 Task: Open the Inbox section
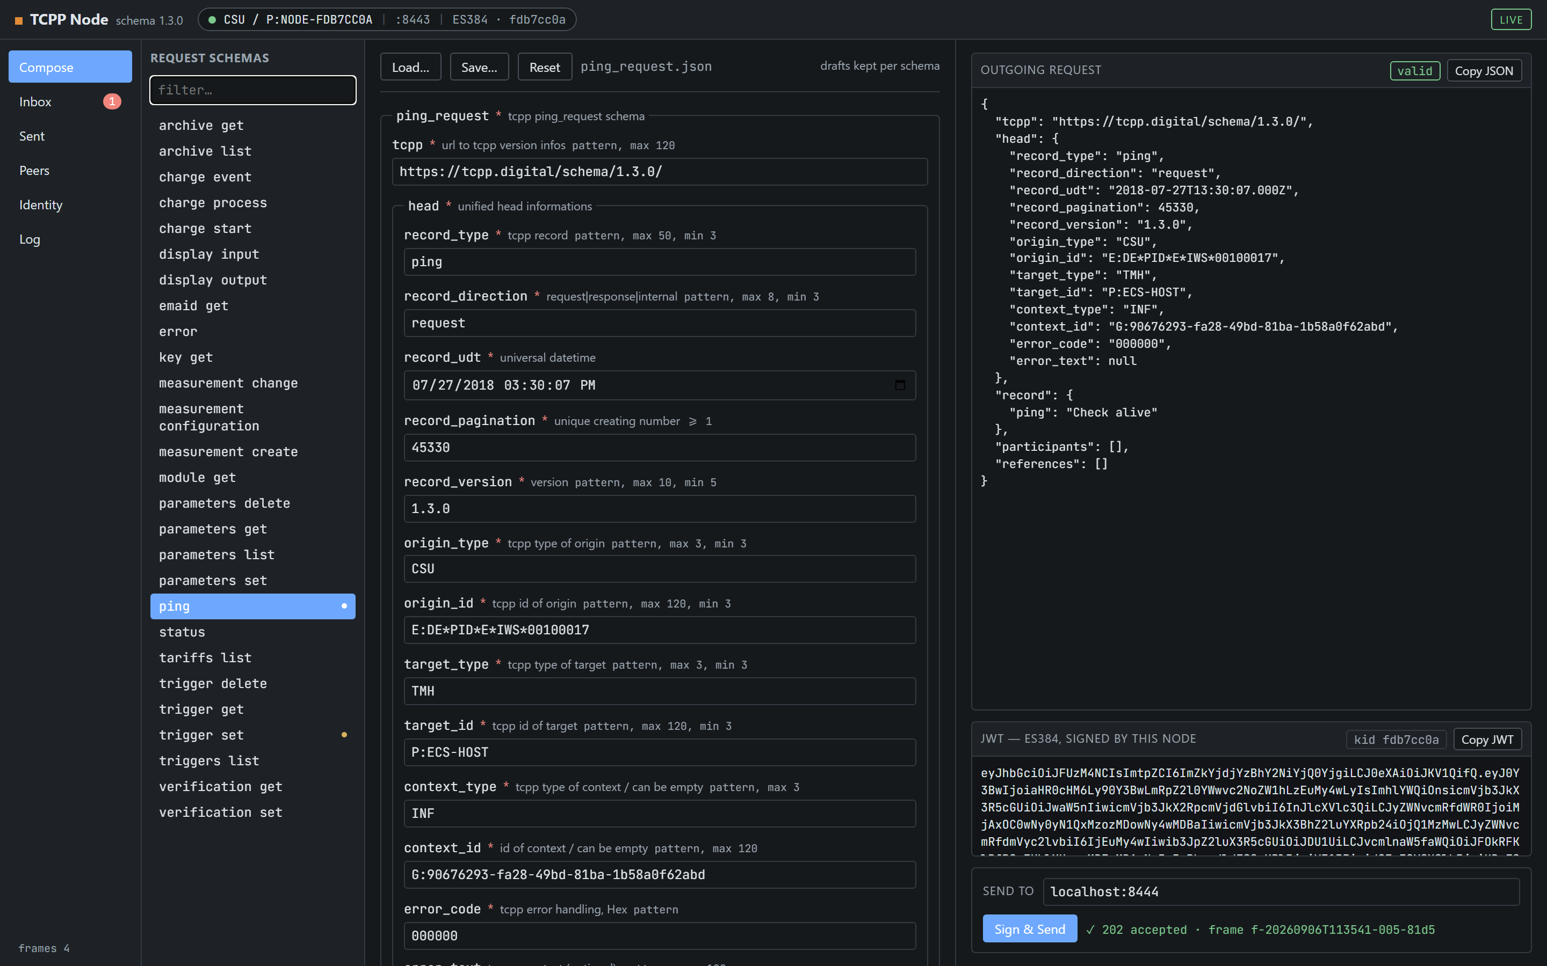pyautogui.click(x=70, y=101)
